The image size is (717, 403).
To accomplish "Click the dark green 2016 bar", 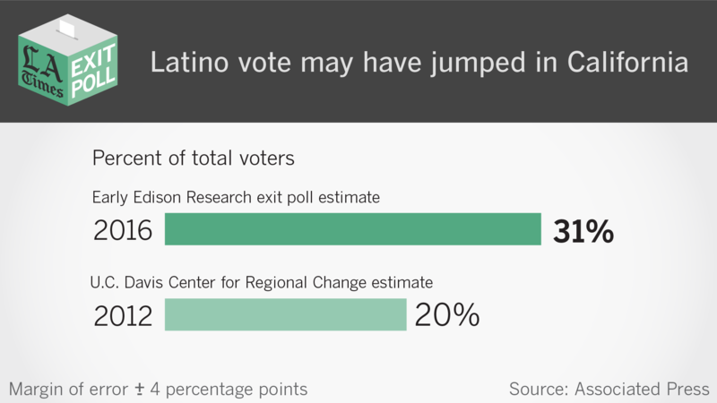I will coord(352,229).
